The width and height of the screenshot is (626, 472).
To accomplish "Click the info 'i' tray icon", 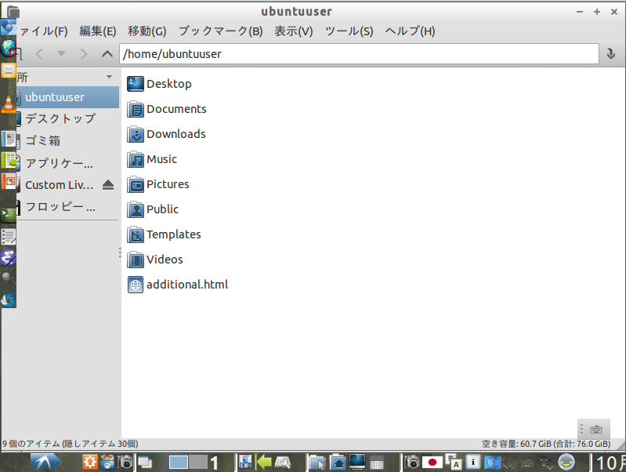I will tap(473, 463).
